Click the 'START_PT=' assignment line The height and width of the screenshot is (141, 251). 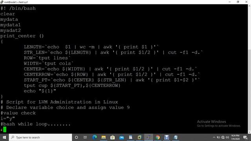(x=112, y=80)
